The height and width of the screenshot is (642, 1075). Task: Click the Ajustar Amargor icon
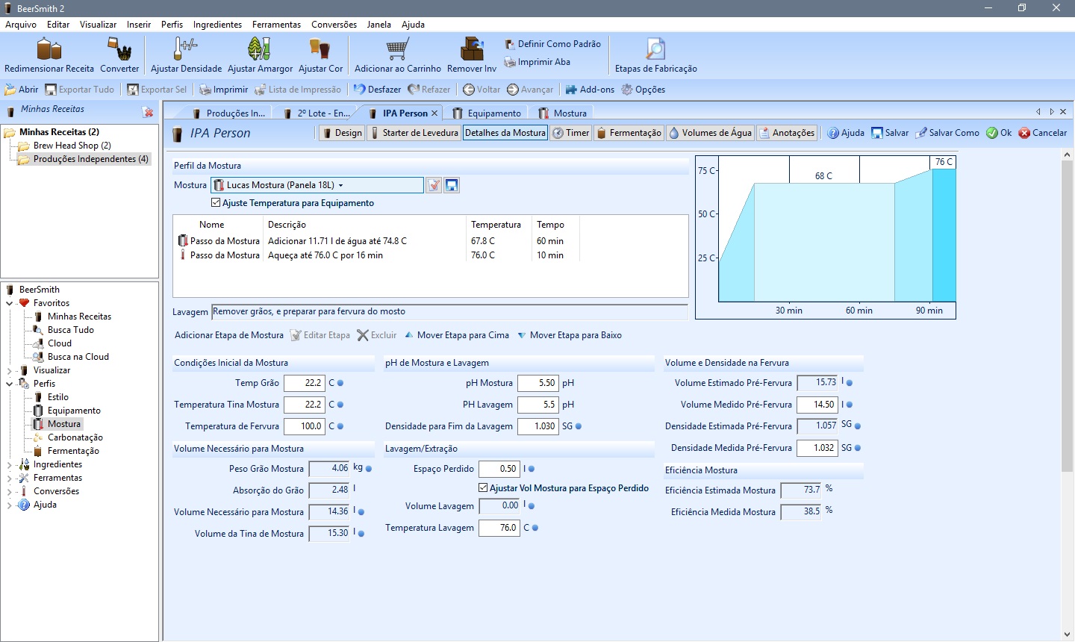(x=259, y=49)
